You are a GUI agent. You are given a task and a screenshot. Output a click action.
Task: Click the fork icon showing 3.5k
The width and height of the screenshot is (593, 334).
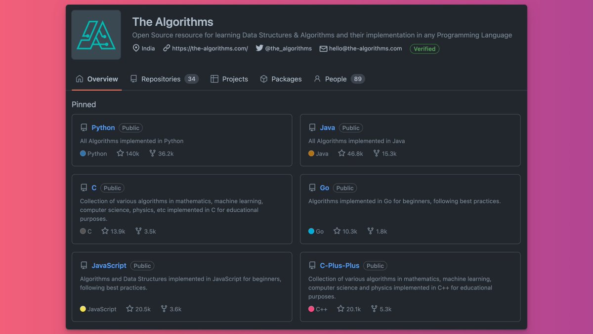pyautogui.click(x=138, y=231)
